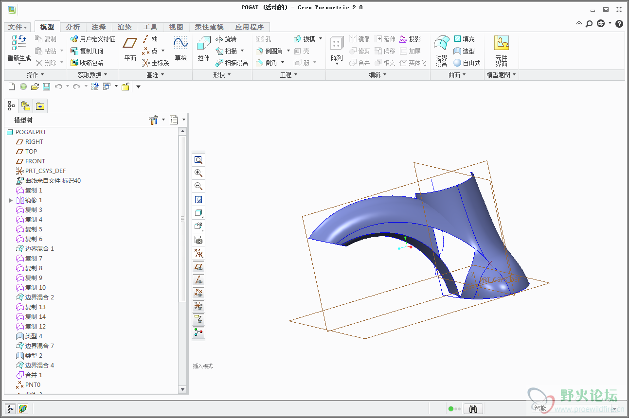The width and height of the screenshot is (629, 418).
Task: Select the FRONT datum plane in tree
Action: (30, 161)
